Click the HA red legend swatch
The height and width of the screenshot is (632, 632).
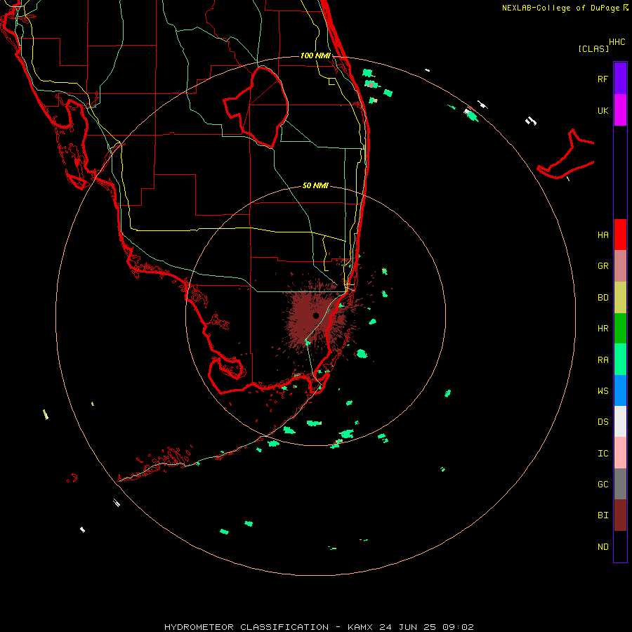[x=620, y=235]
